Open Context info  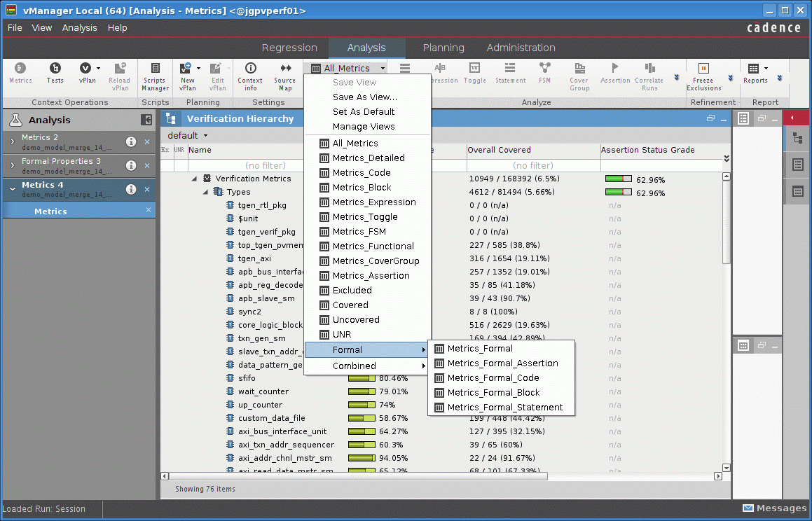250,76
